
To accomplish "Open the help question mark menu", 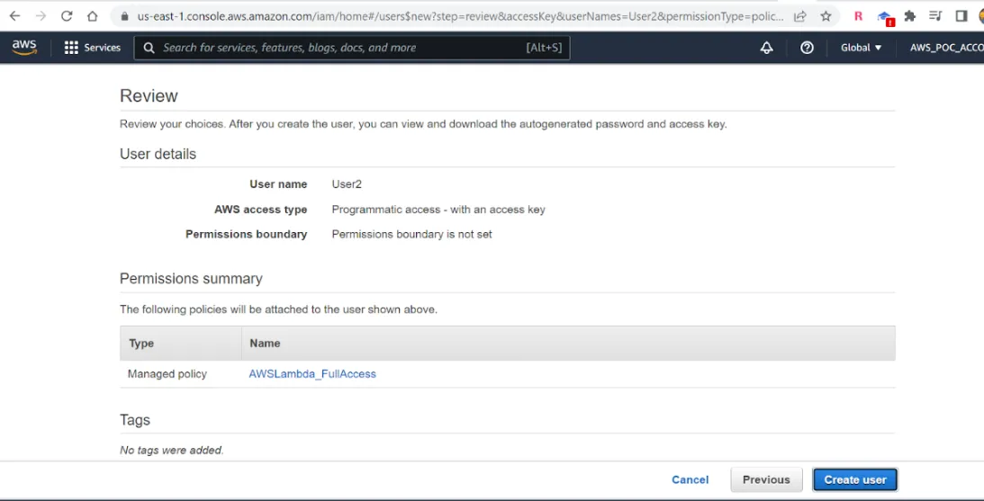I will point(807,48).
